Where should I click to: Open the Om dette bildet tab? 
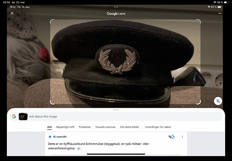(130, 127)
